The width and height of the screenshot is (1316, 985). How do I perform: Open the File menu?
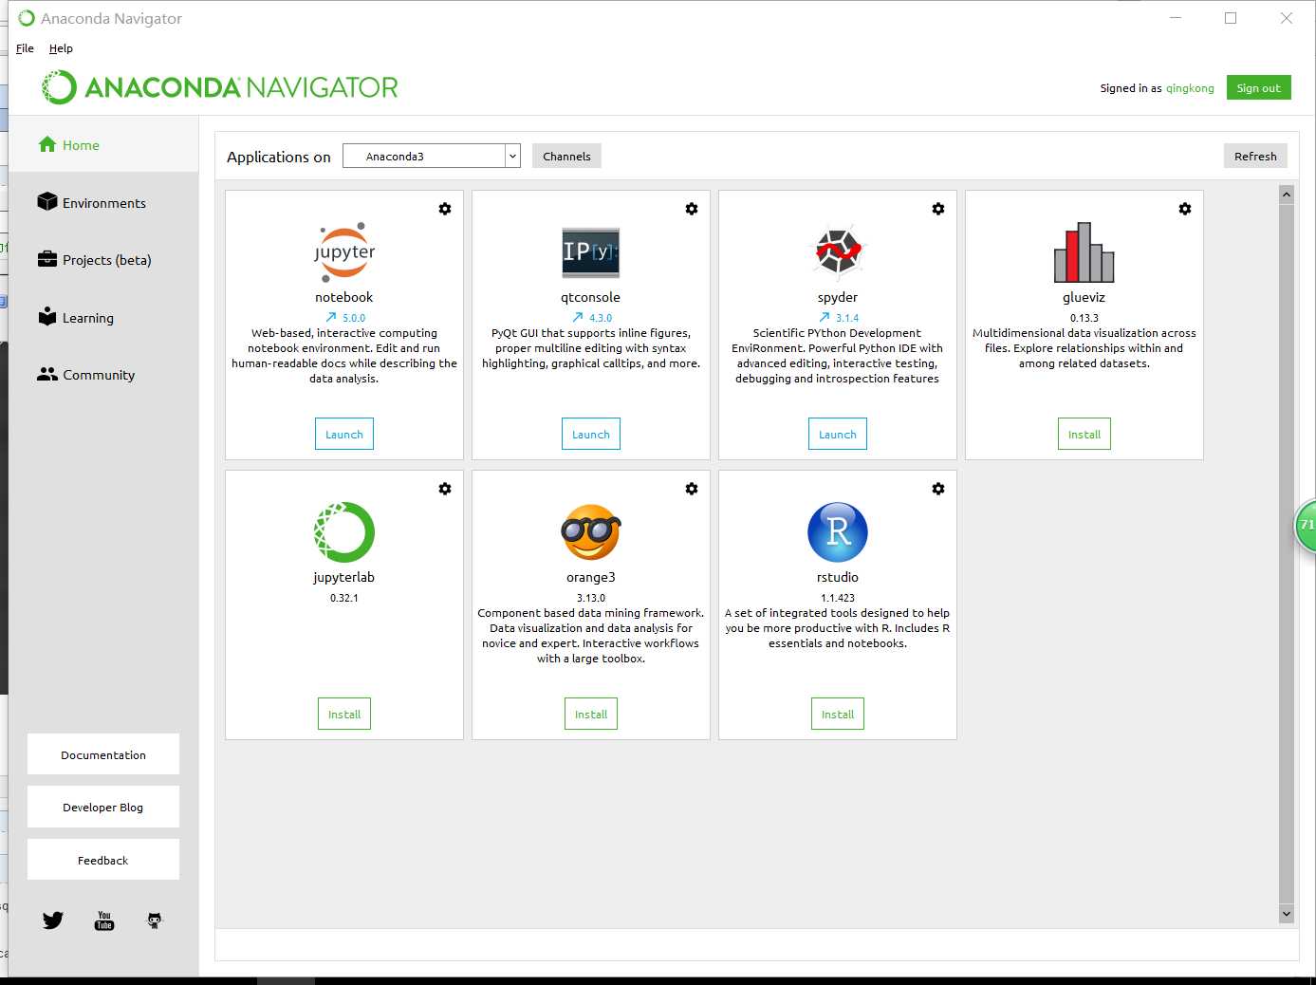[25, 48]
